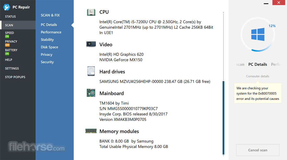
Task: Switch to the Privacy submenu item
Action: point(46,55)
